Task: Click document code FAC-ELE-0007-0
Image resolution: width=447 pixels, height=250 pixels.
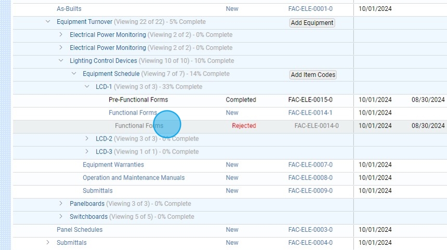Action: 310,164
